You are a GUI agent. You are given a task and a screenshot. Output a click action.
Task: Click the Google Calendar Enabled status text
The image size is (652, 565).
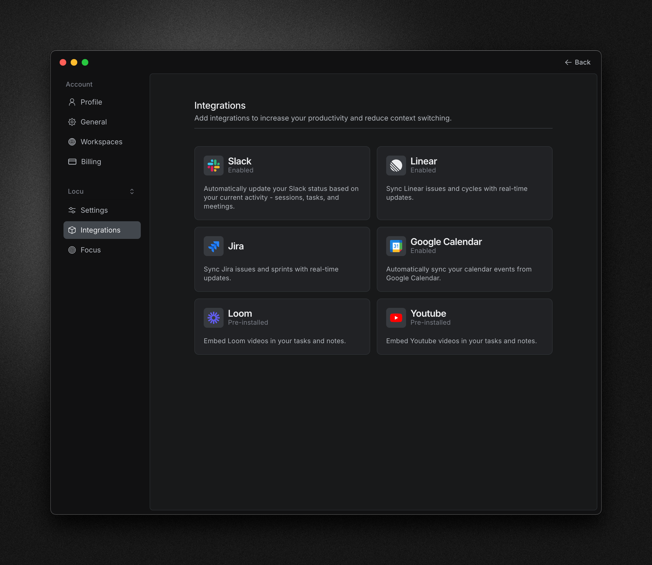click(x=423, y=251)
